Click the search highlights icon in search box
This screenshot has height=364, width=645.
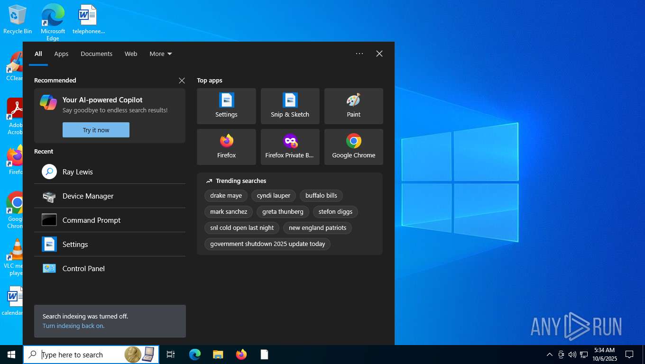coord(140,355)
